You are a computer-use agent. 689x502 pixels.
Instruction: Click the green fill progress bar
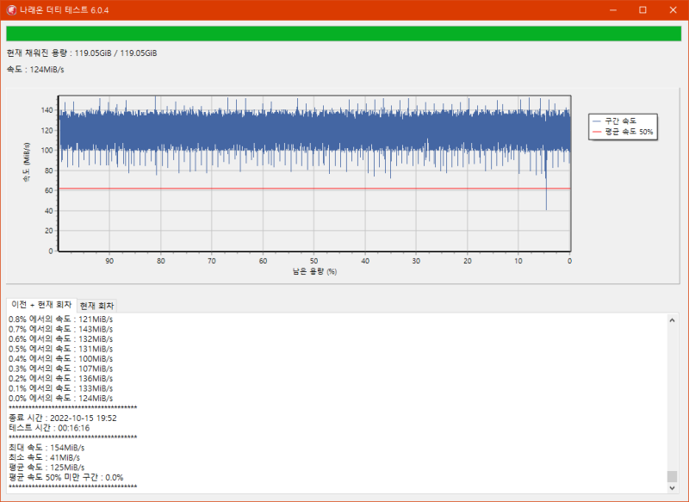click(x=344, y=34)
